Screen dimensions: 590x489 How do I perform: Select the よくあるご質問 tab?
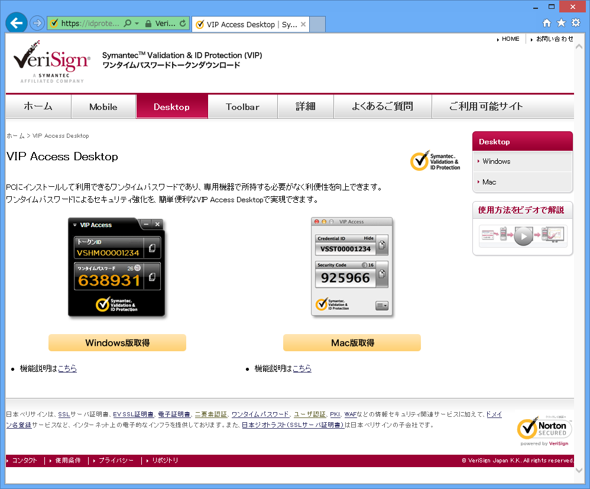tap(382, 106)
